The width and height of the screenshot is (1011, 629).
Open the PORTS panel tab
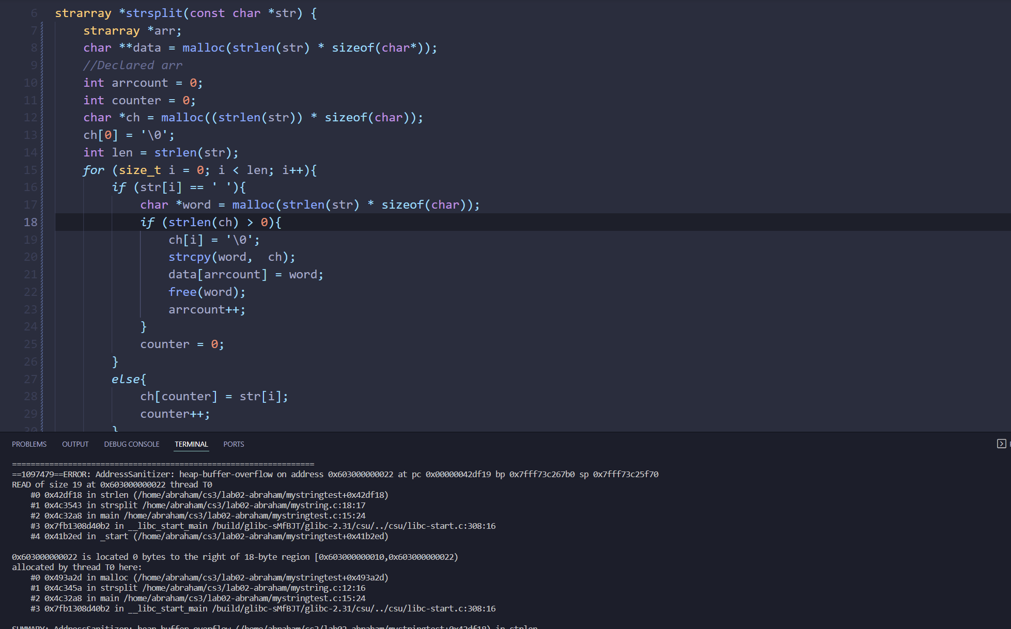pyautogui.click(x=234, y=444)
